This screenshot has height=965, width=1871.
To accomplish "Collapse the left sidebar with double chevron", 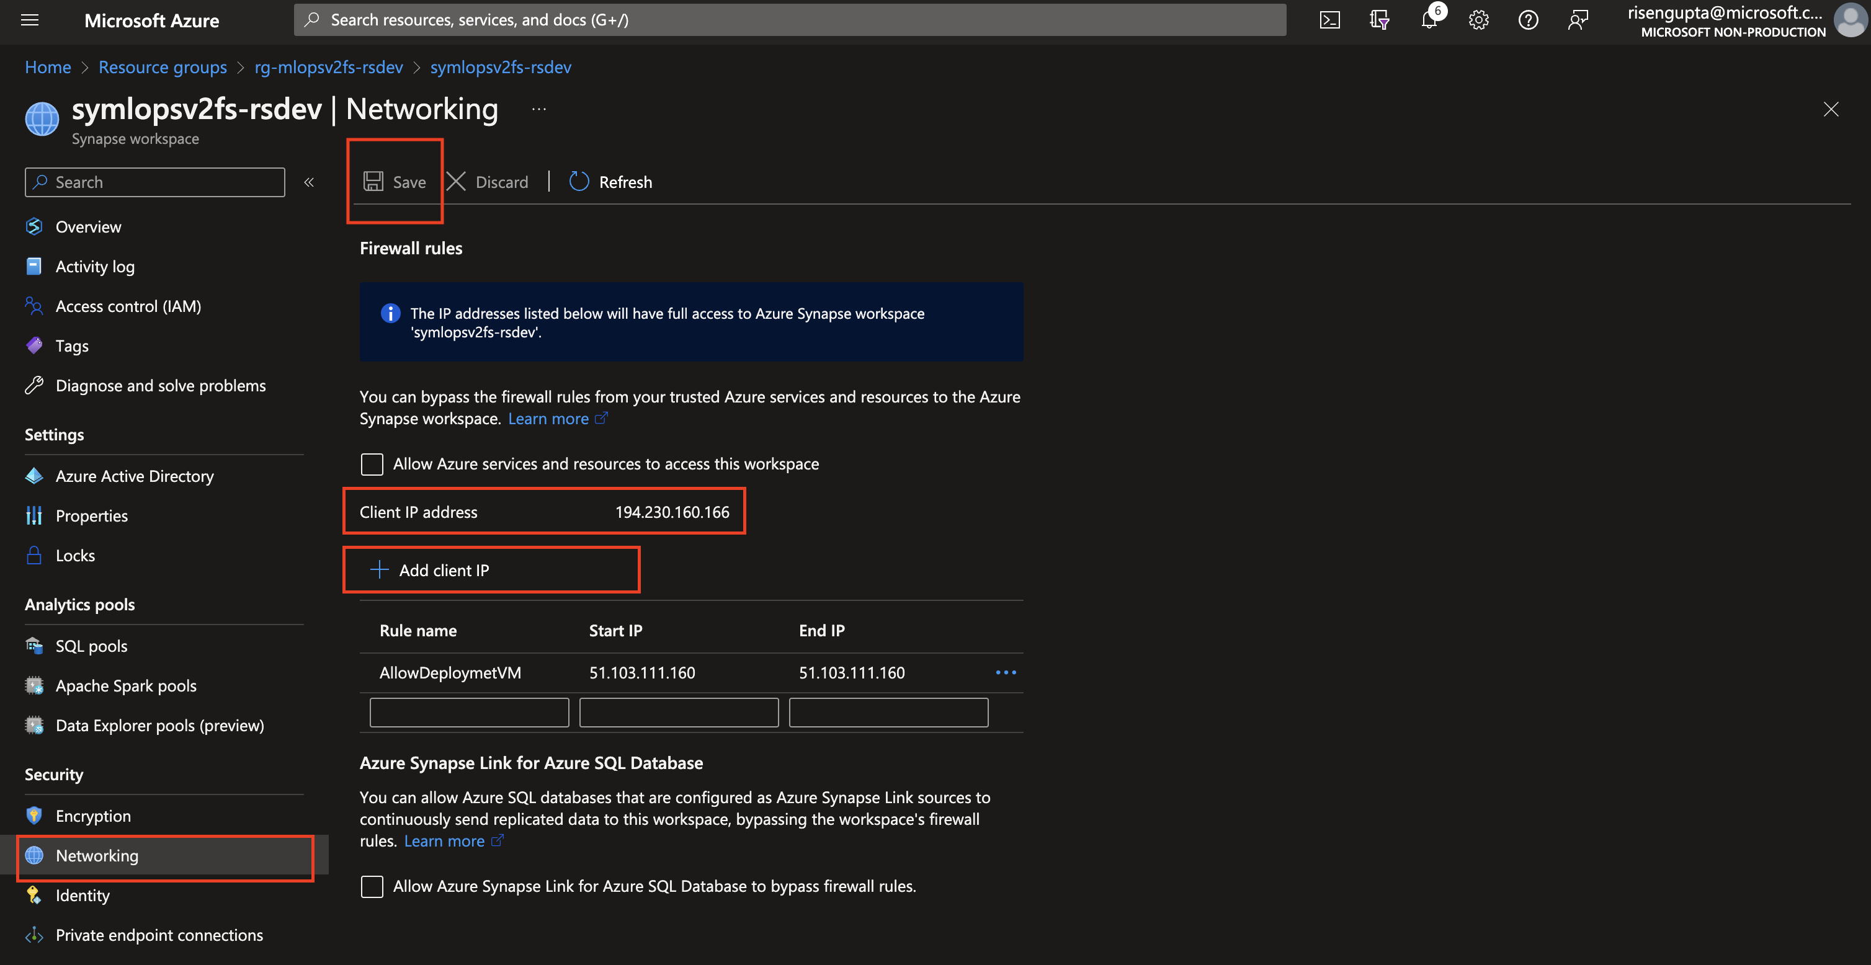I will tap(309, 182).
